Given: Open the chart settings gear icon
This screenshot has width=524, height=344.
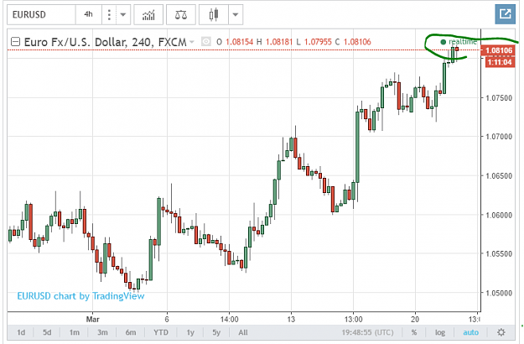Looking at the screenshot, I should click(501, 332).
